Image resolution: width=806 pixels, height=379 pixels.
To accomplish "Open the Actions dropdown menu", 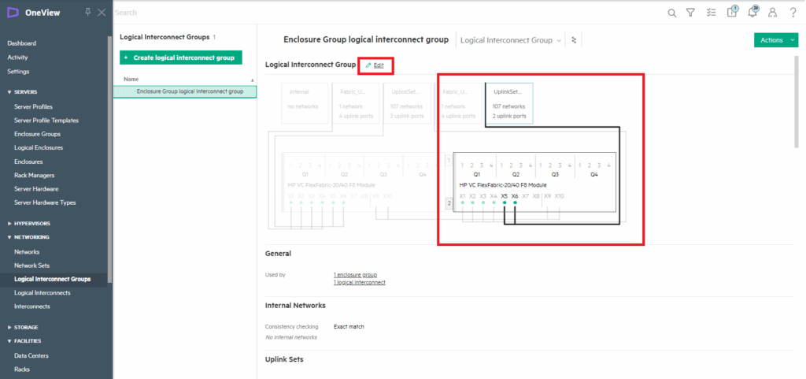I will [775, 40].
